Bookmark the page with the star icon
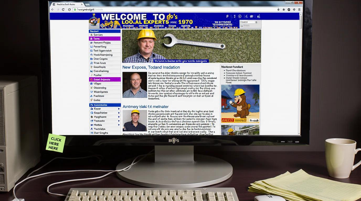This screenshot has height=201, width=361. coord(278,9)
